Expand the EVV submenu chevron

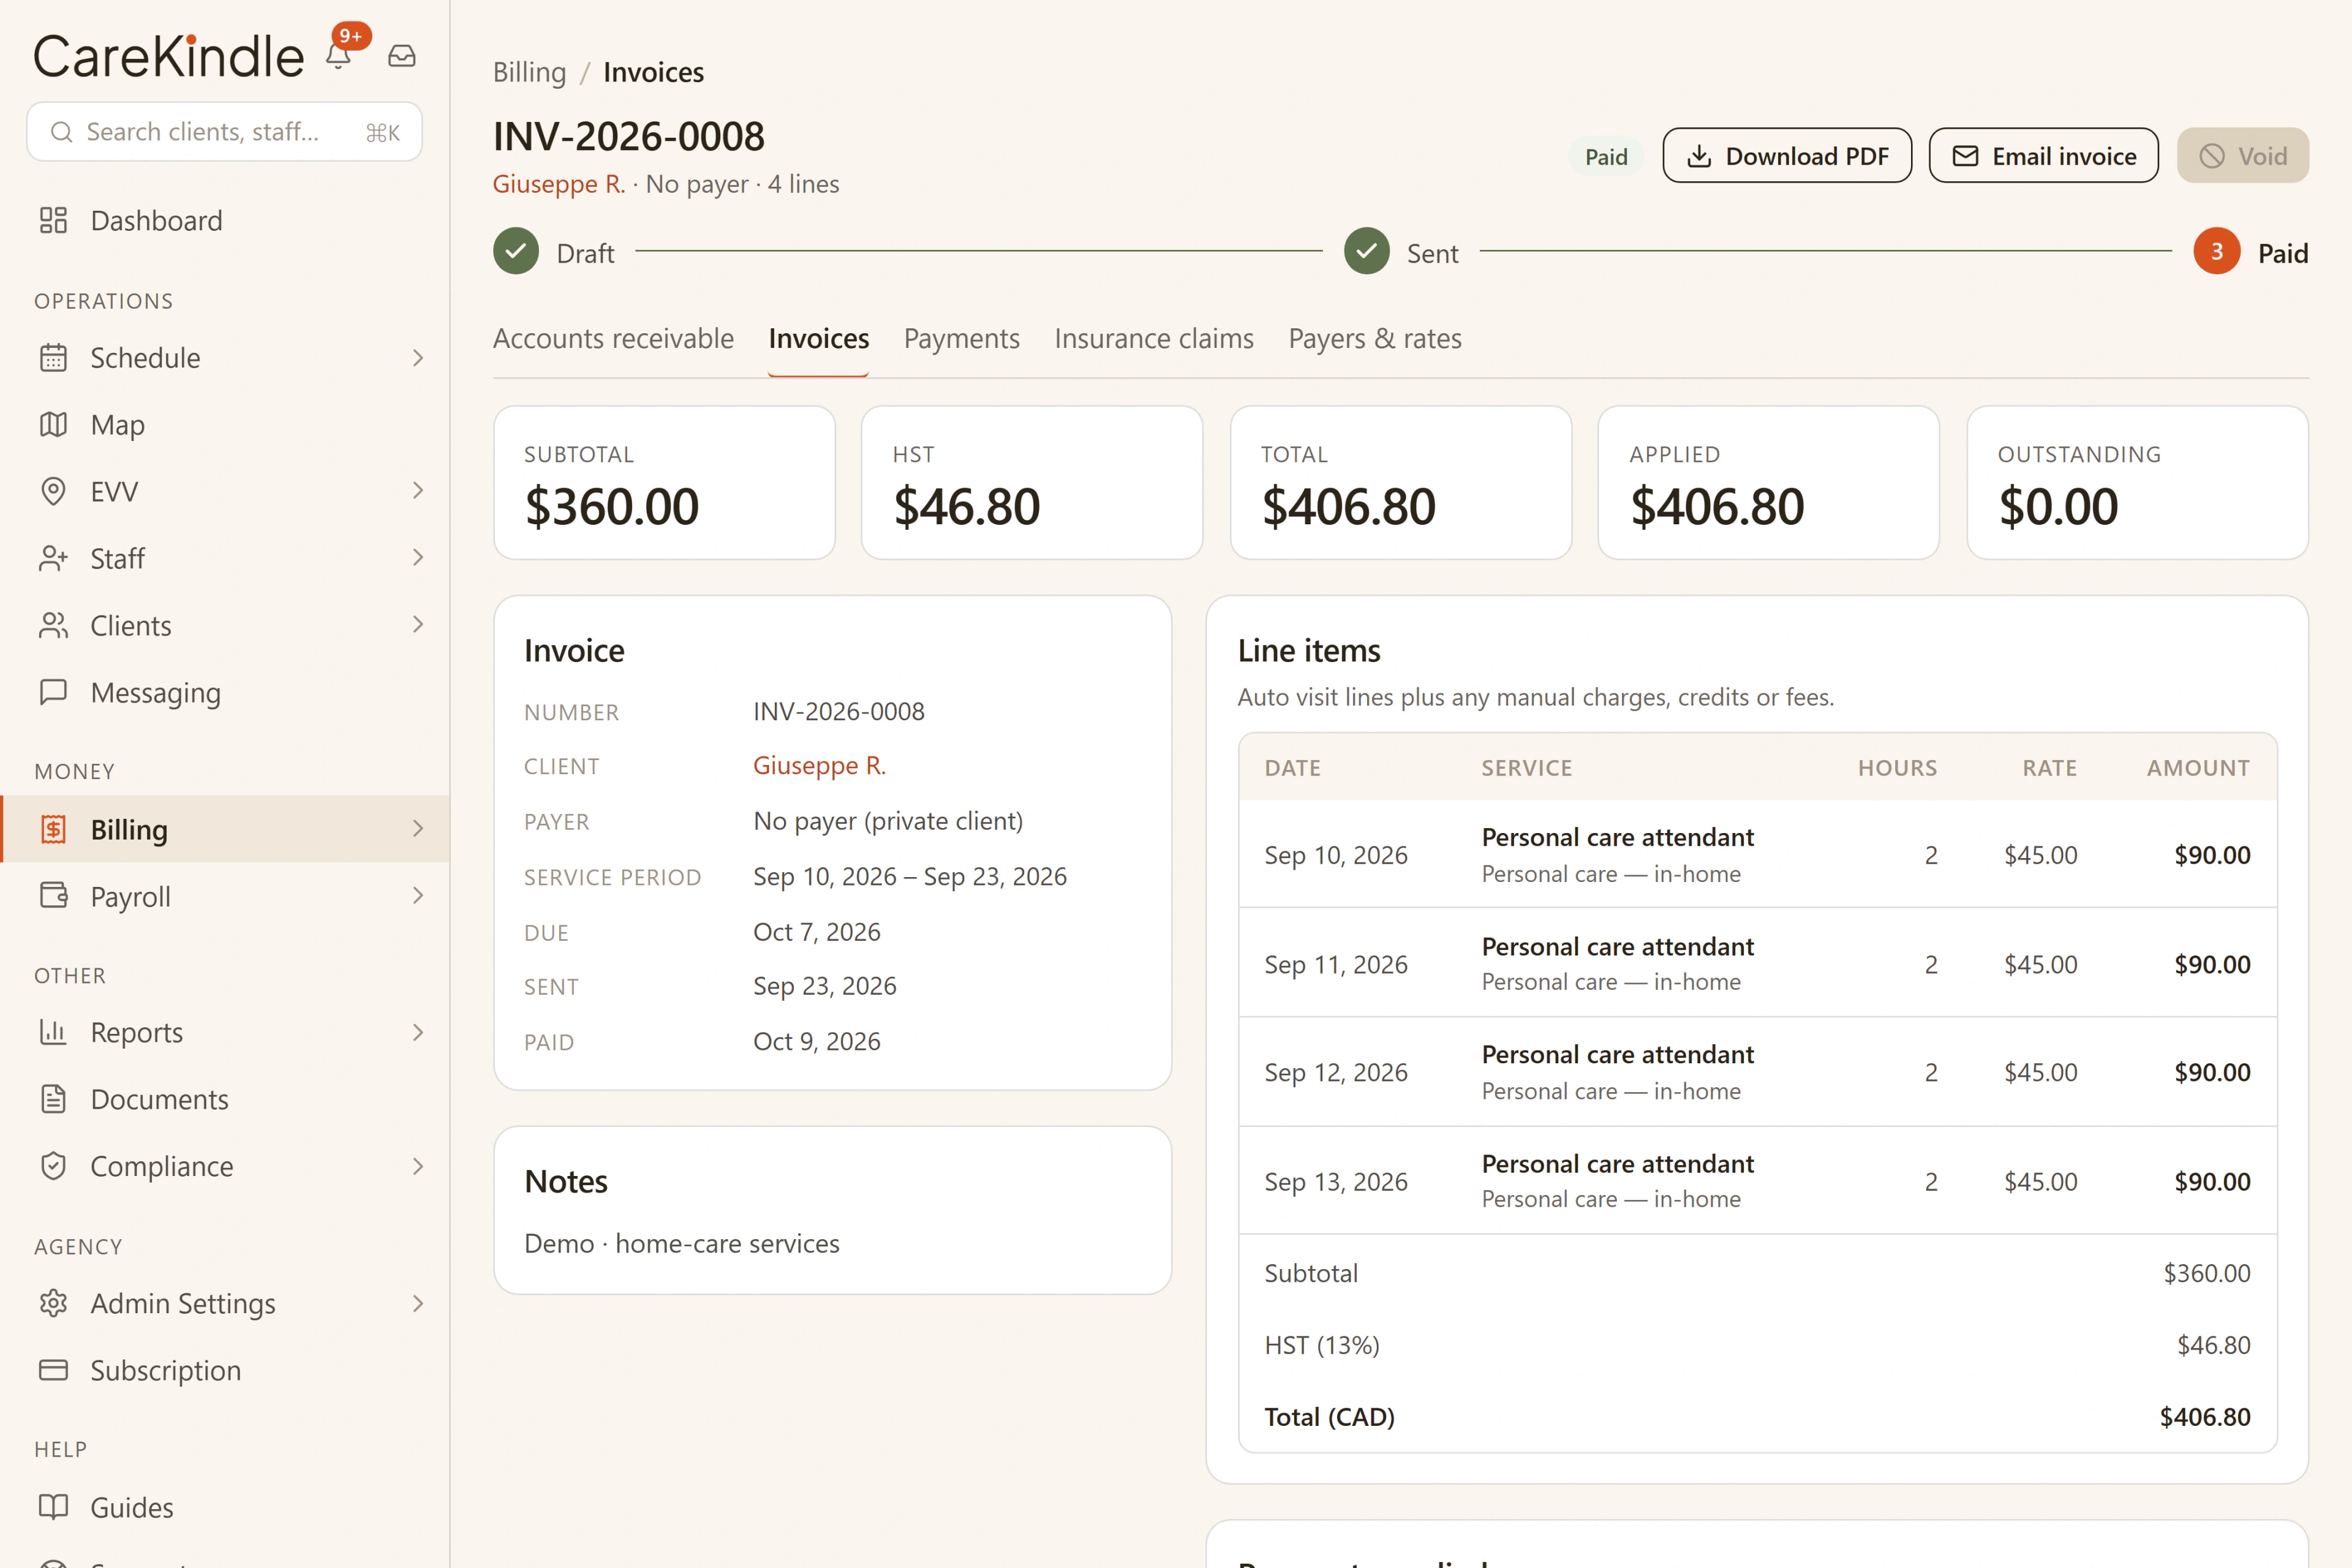[x=418, y=490]
